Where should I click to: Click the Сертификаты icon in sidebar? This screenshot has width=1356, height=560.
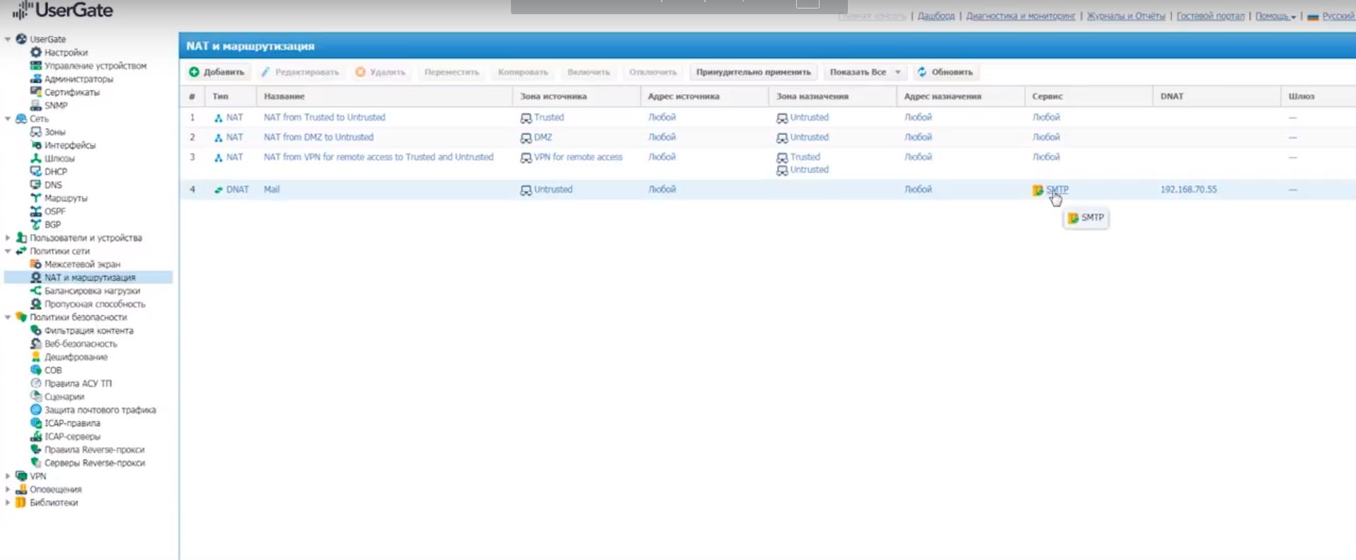click(x=36, y=92)
